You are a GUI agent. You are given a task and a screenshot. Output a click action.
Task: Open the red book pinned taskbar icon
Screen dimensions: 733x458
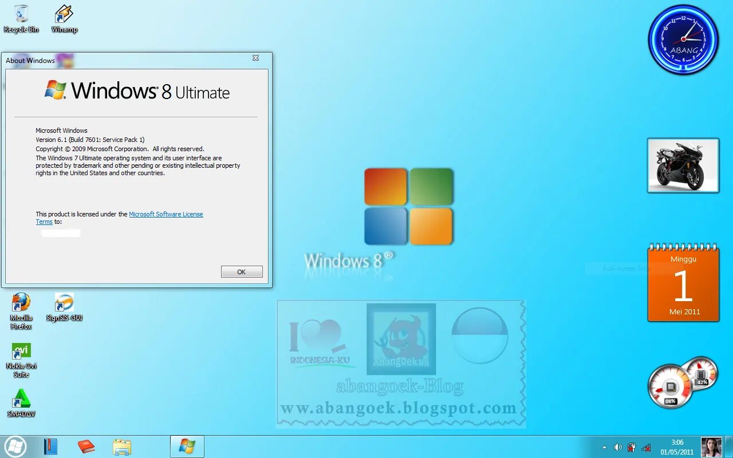click(x=86, y=447)
